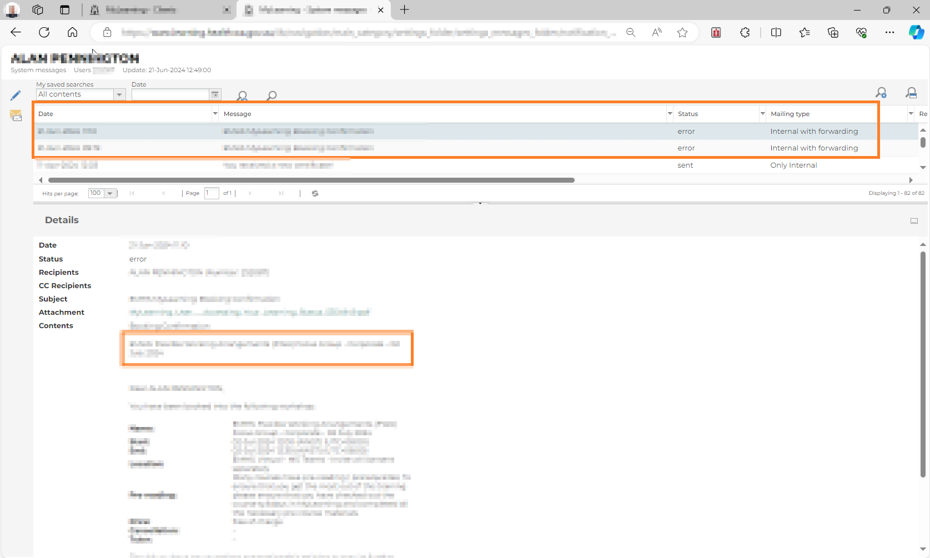Refresh the message list
Screen dimensions: 930x558
(x=315, y=193)
